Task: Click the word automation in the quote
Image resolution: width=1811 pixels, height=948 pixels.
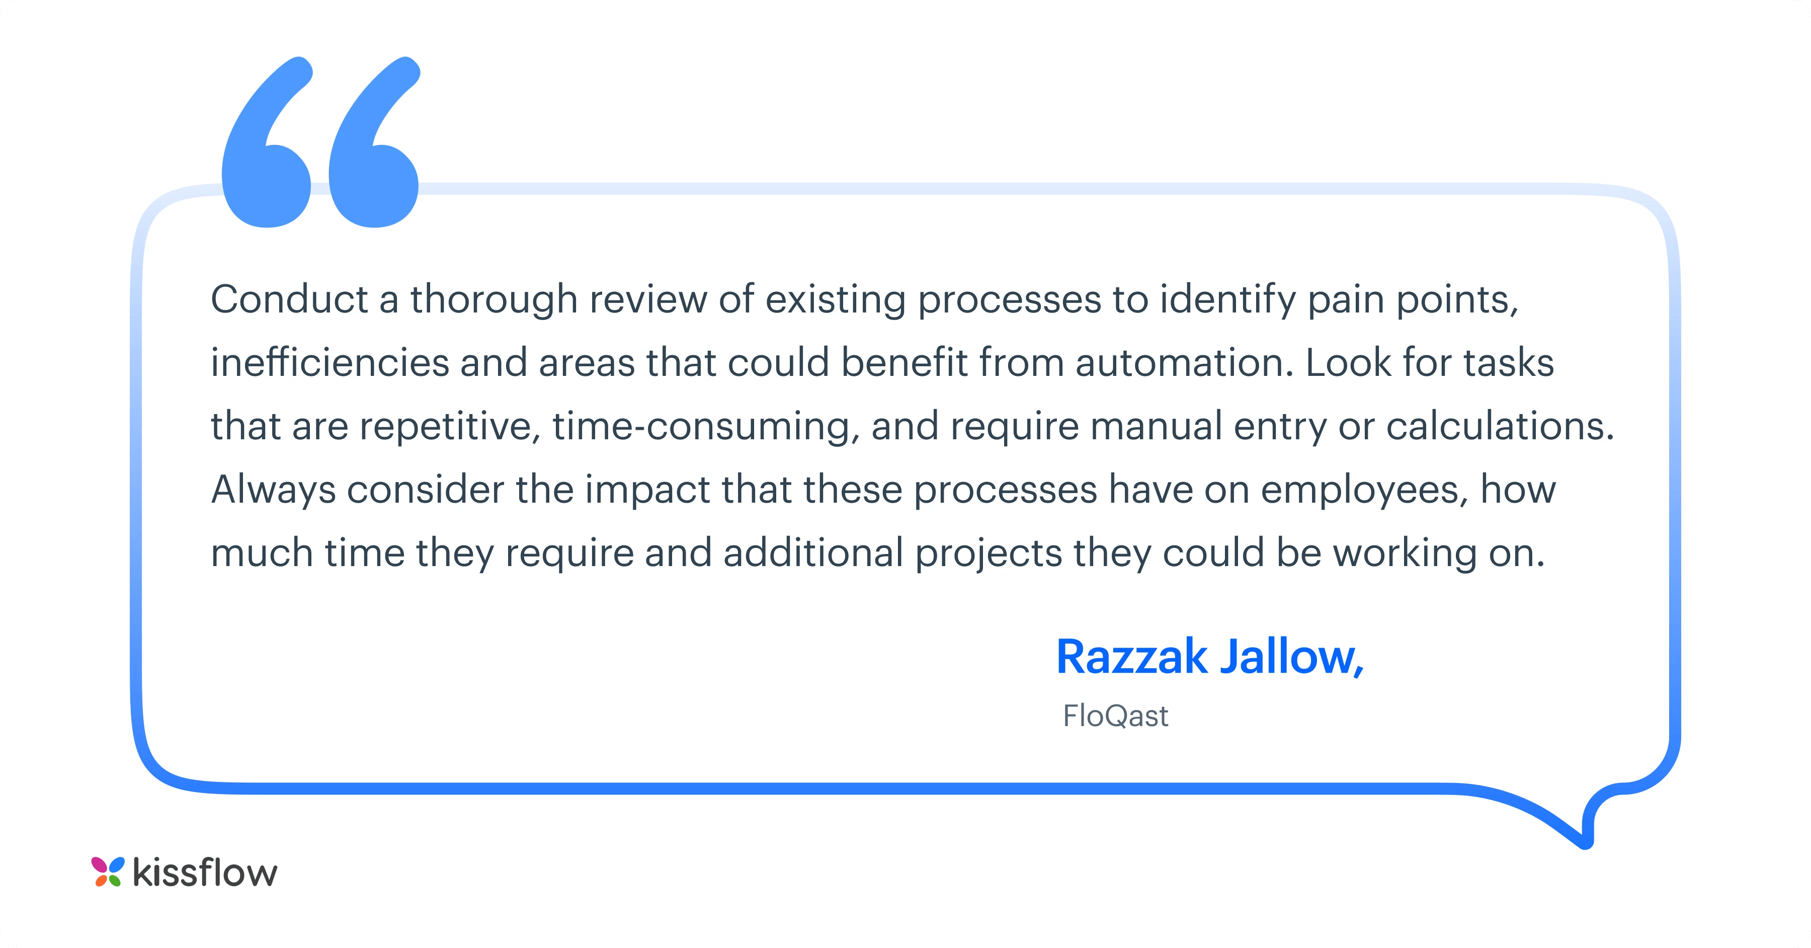Action: (1184, 363)
